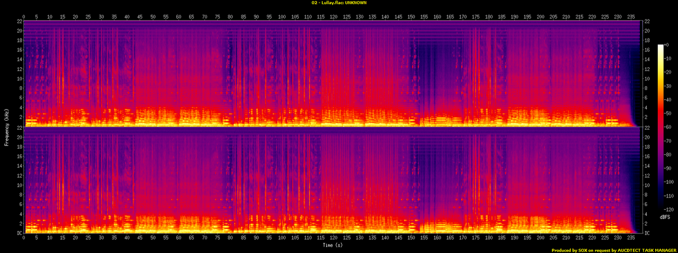This screenshot has height=253, width=678.
Task: Click the "+0" value on dBFS scale
Action: coord(667,46)
